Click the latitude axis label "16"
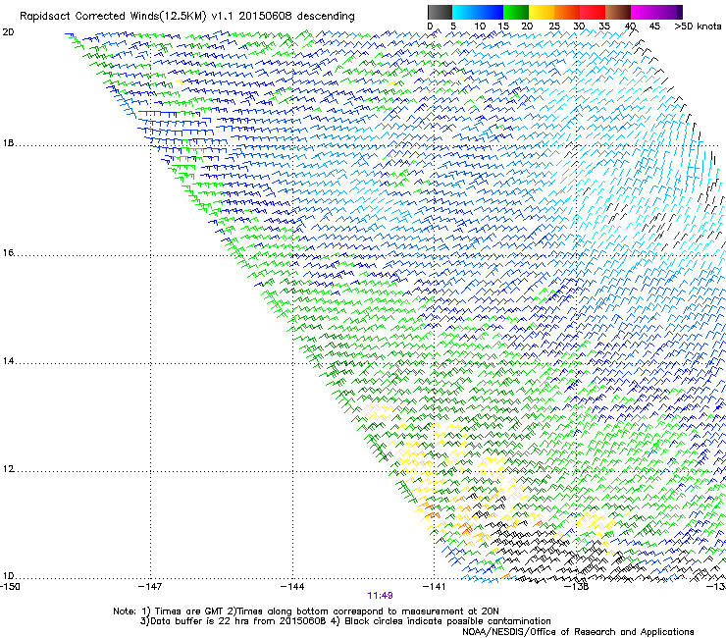 tap(8, 253)
